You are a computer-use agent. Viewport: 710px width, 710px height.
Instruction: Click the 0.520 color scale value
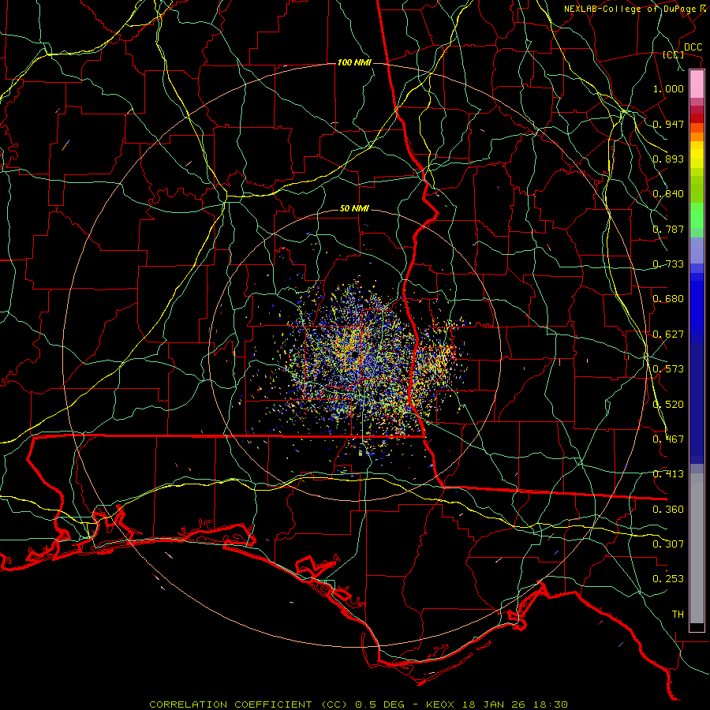tap(668, 405)
